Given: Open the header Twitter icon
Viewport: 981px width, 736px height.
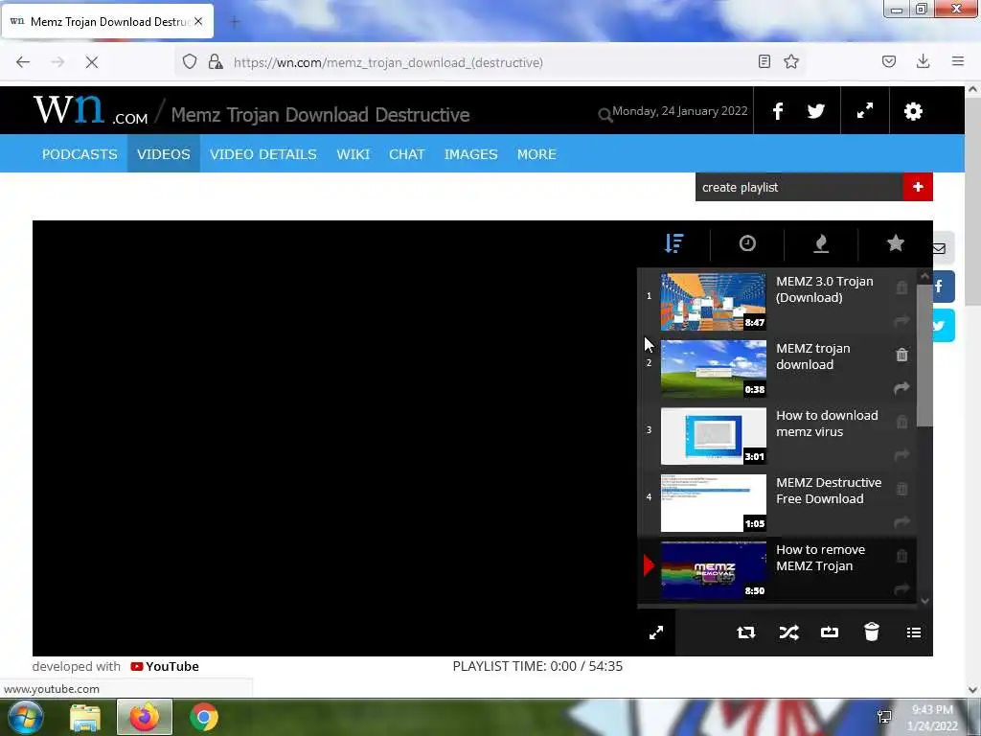Looking at the screenshot, I should click(816, 111).
